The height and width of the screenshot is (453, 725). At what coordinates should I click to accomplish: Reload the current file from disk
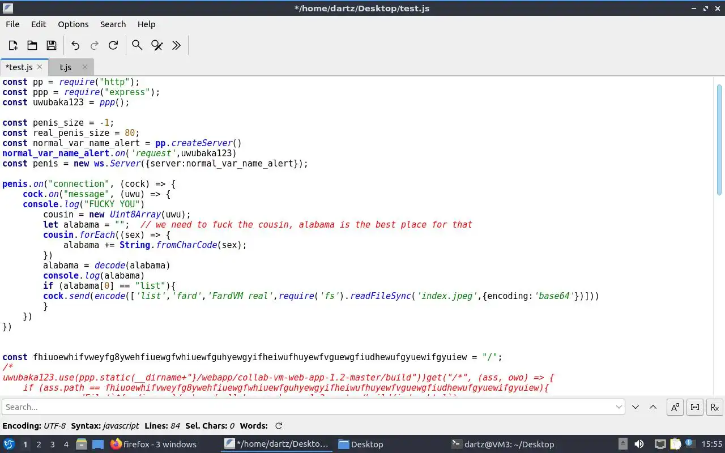tap(113, 45)
